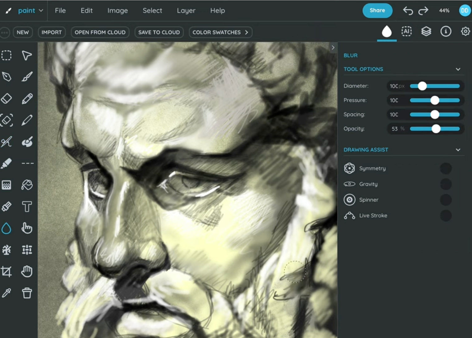Image resolution: width=472 pixels, height=338 pixels.
Task: Click the Diameter value input field
Action: tap(397, 86)
